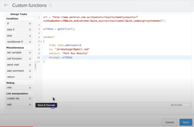Expand the 'else' task chevron

[x=30, y=36]
